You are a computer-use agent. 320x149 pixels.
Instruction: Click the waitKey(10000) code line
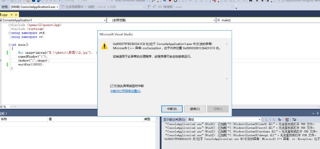tap(31, 64)
